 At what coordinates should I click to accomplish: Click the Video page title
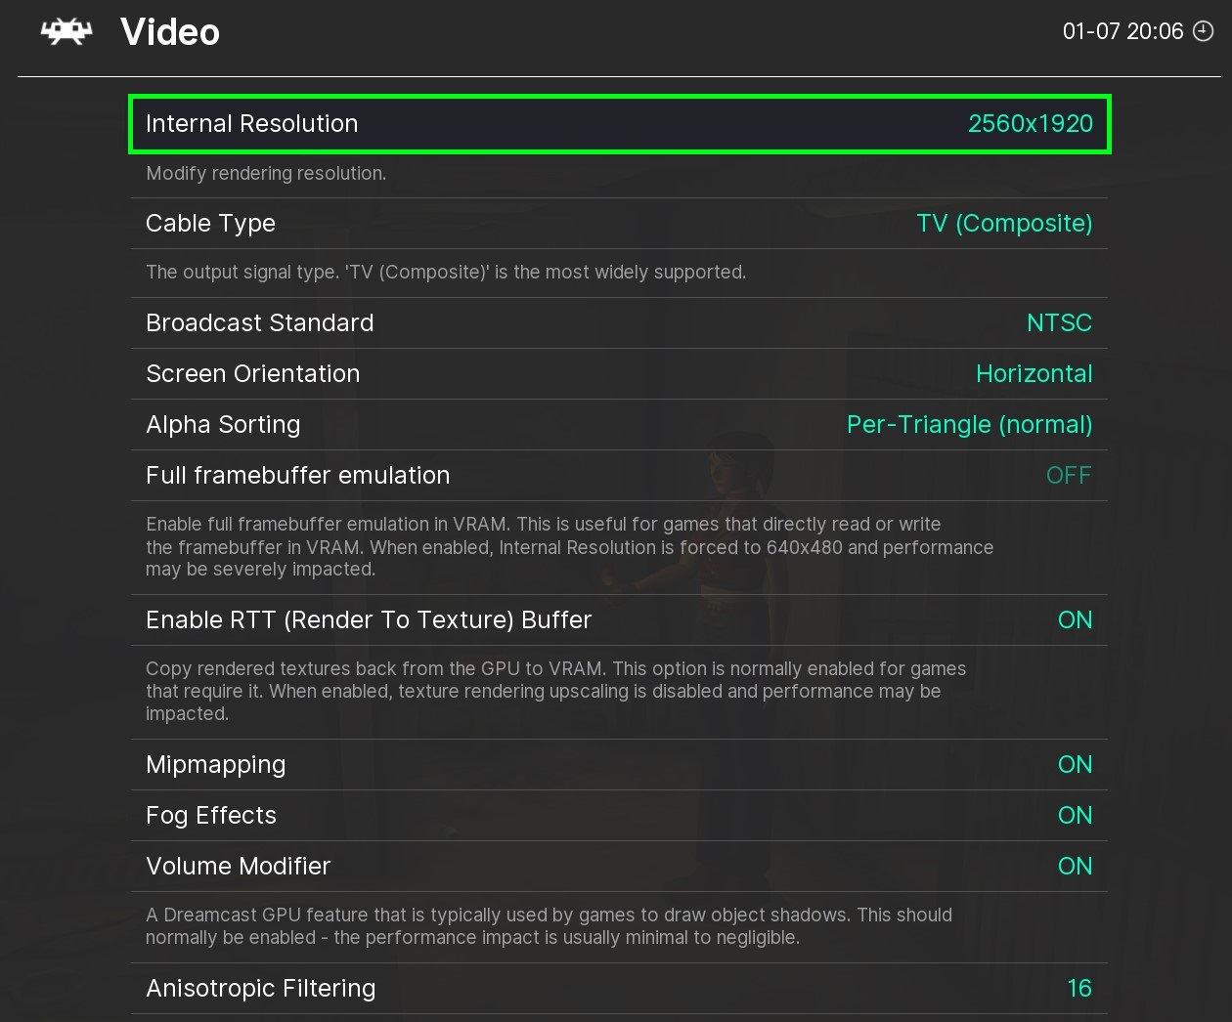click(x=170, y=32)
